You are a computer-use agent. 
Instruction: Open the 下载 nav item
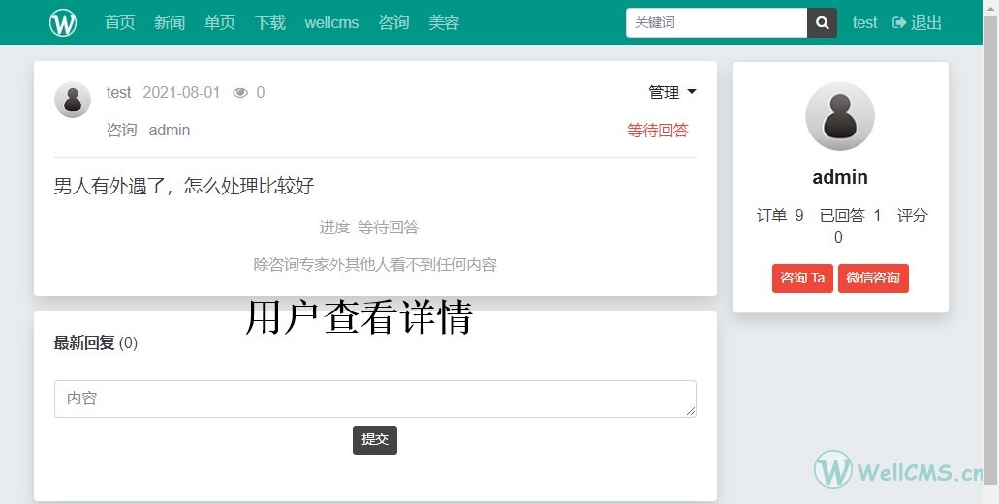(x=270, y=23)
